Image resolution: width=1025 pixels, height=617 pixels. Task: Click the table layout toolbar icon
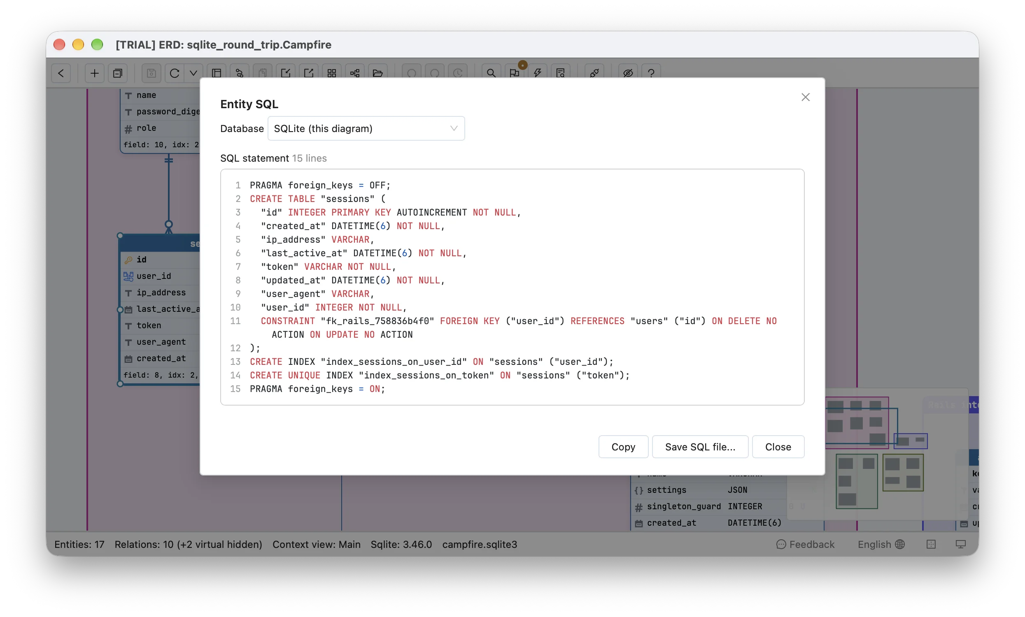pos(216,73)
